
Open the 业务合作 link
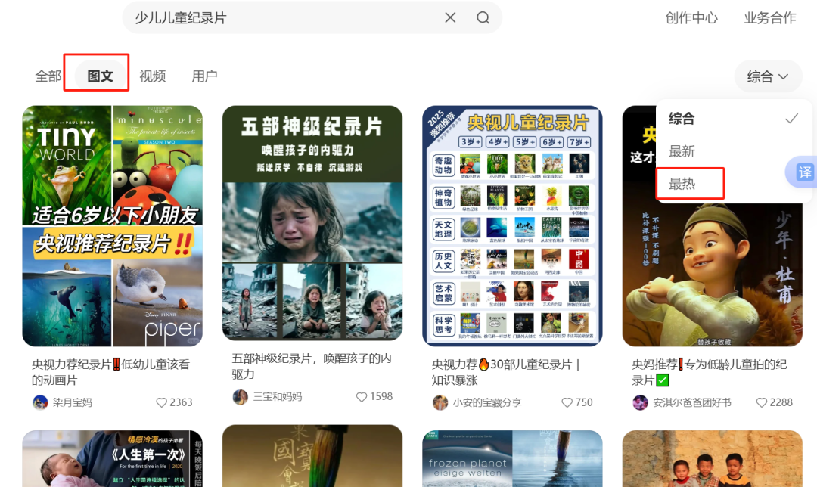click(x=770, y=18)
